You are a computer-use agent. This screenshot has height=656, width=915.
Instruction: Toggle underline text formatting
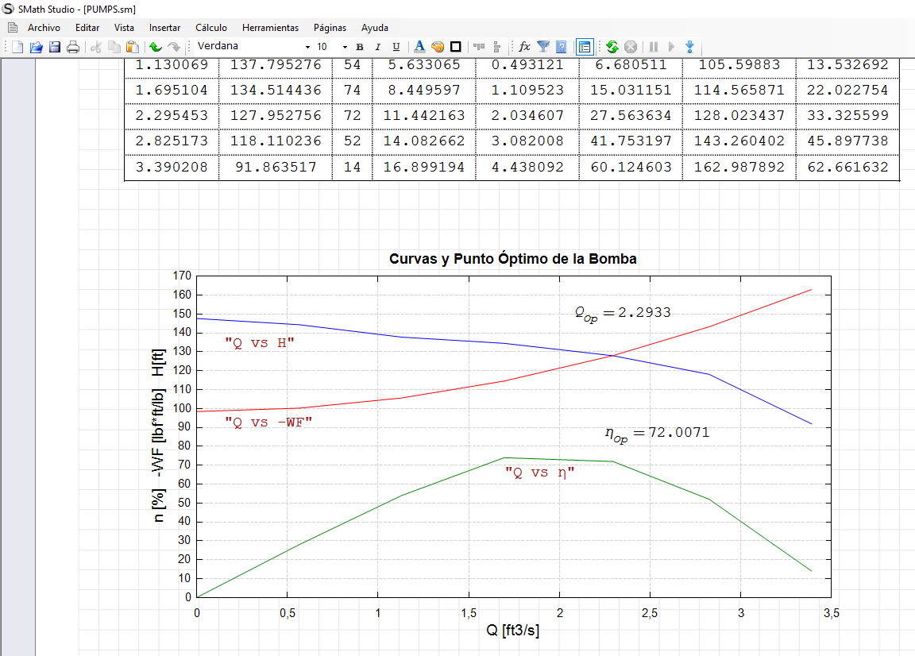tap(396, 47)
